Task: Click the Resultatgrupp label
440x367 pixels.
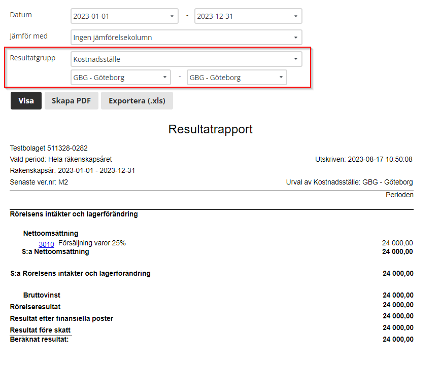Action: [32, 58]
